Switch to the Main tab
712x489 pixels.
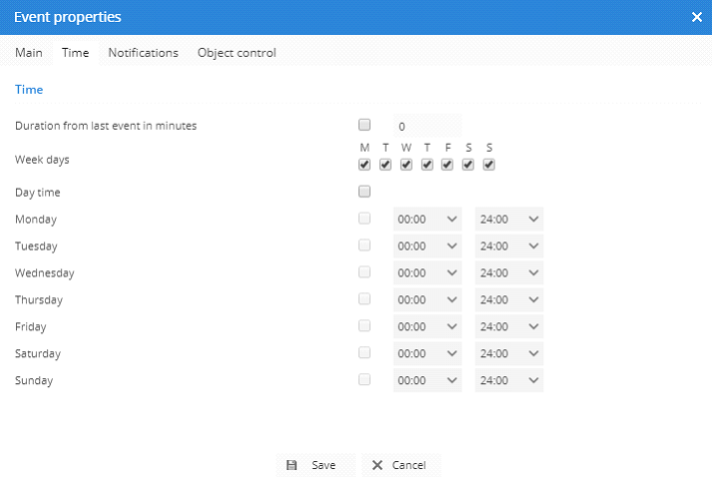[29, 53]
